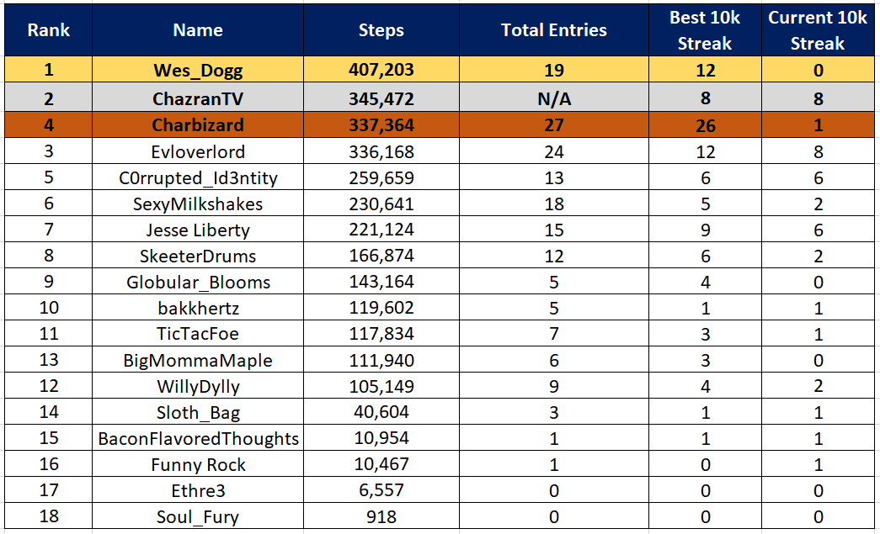This screenshot has height=534, width=880.
Task: Click the 407,203 steps cell
Action: [381, 70]
